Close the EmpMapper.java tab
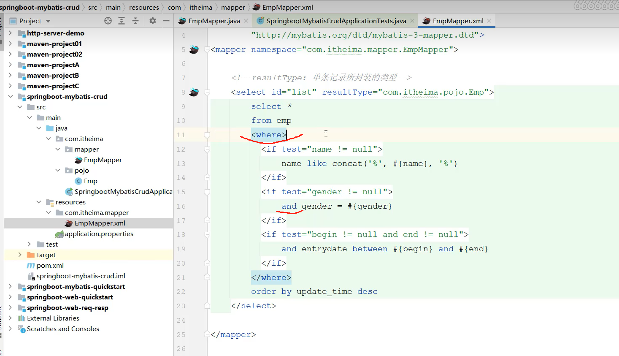The width and height of the screenshot is (619, 356). click(x=246, y=21)
